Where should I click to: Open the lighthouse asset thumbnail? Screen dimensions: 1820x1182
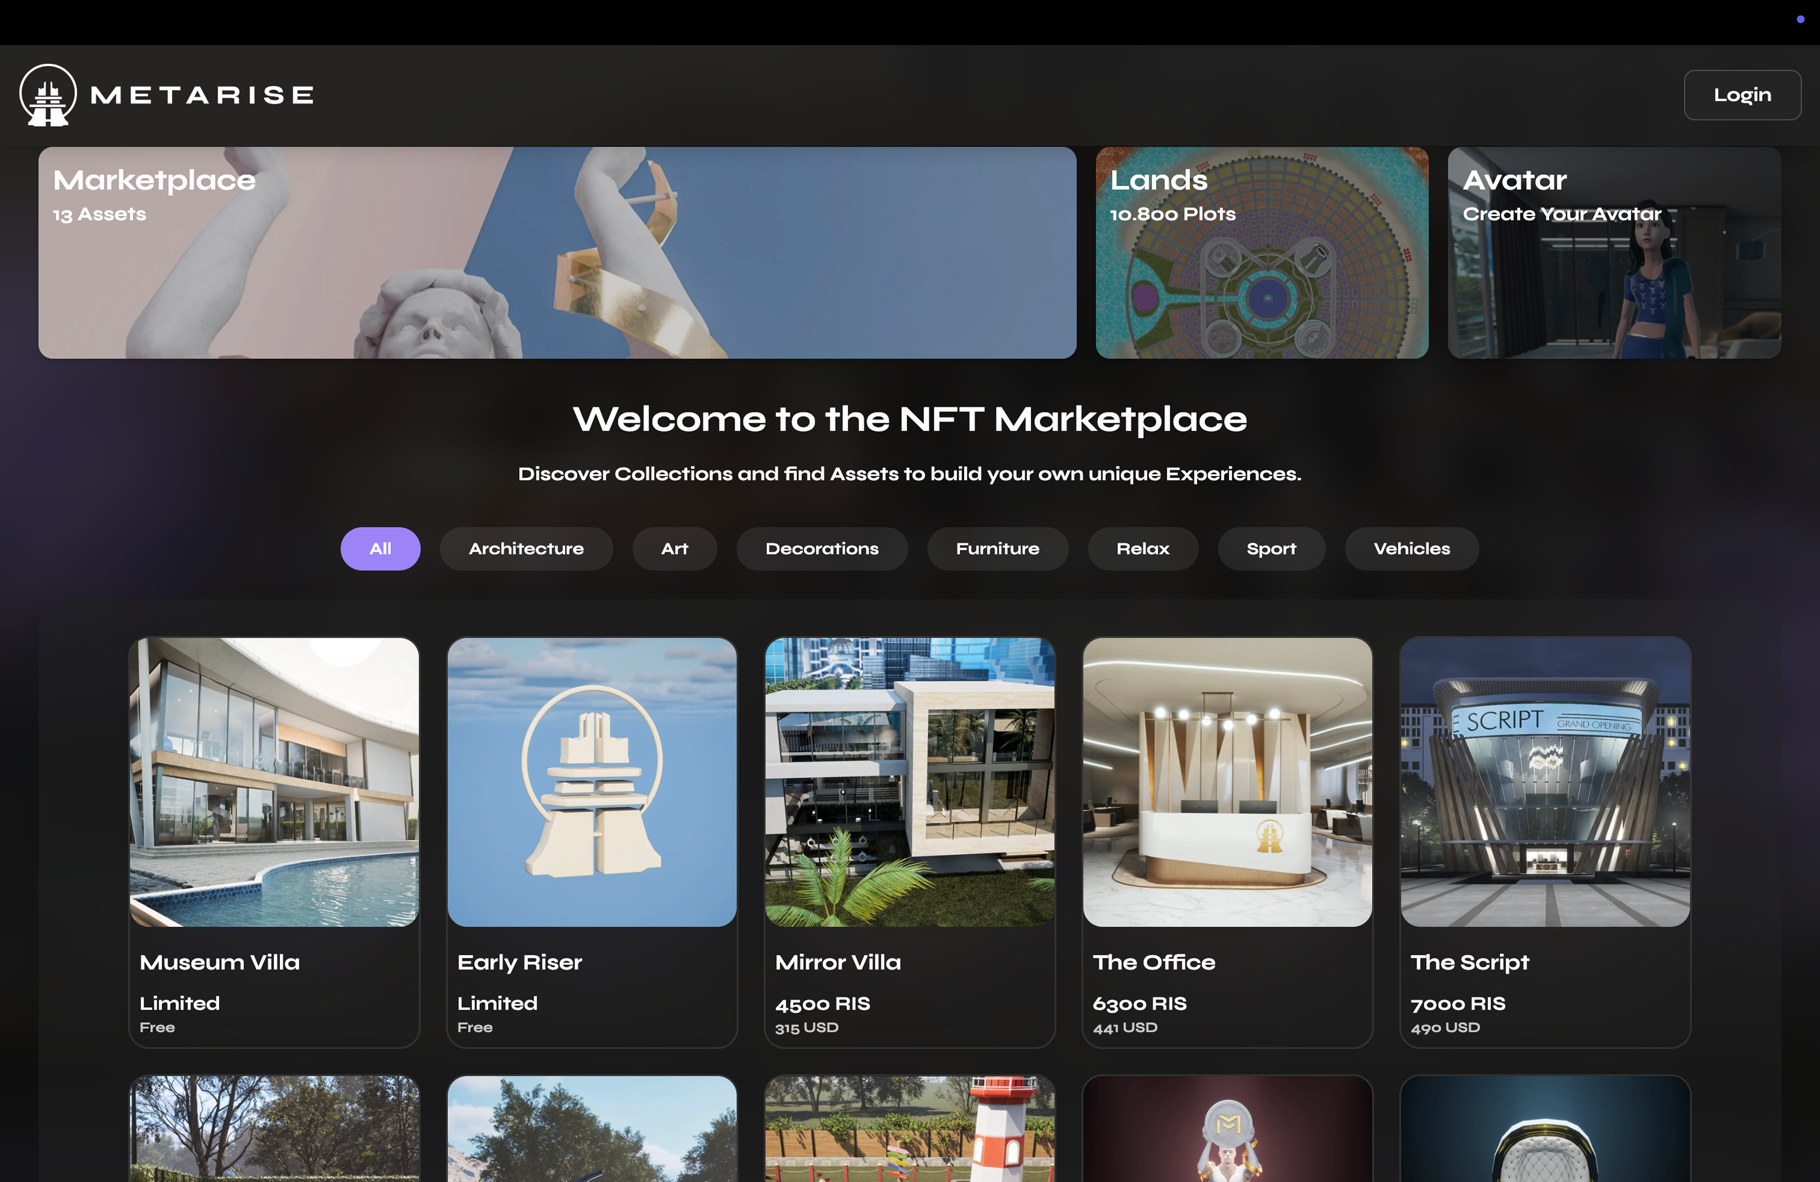pos(910,1129)
